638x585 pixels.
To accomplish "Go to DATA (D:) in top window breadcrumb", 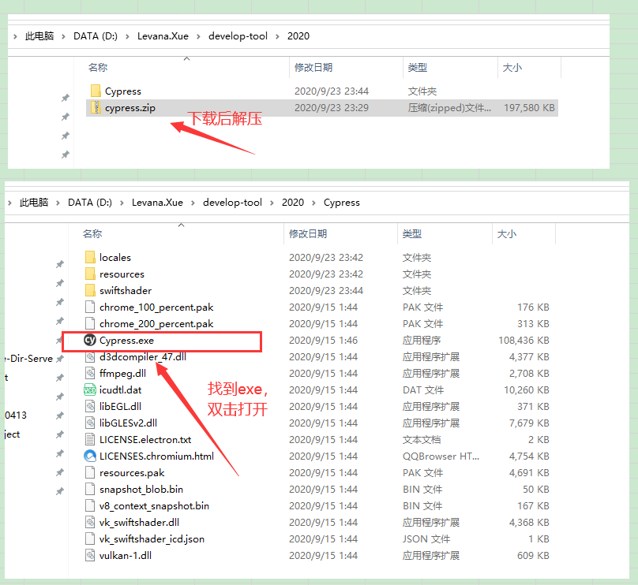I will click(96, 36).
